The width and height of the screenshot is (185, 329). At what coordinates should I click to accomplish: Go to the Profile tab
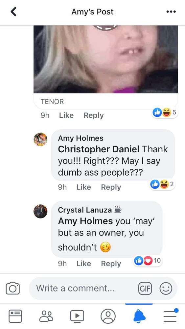point(108,316)
